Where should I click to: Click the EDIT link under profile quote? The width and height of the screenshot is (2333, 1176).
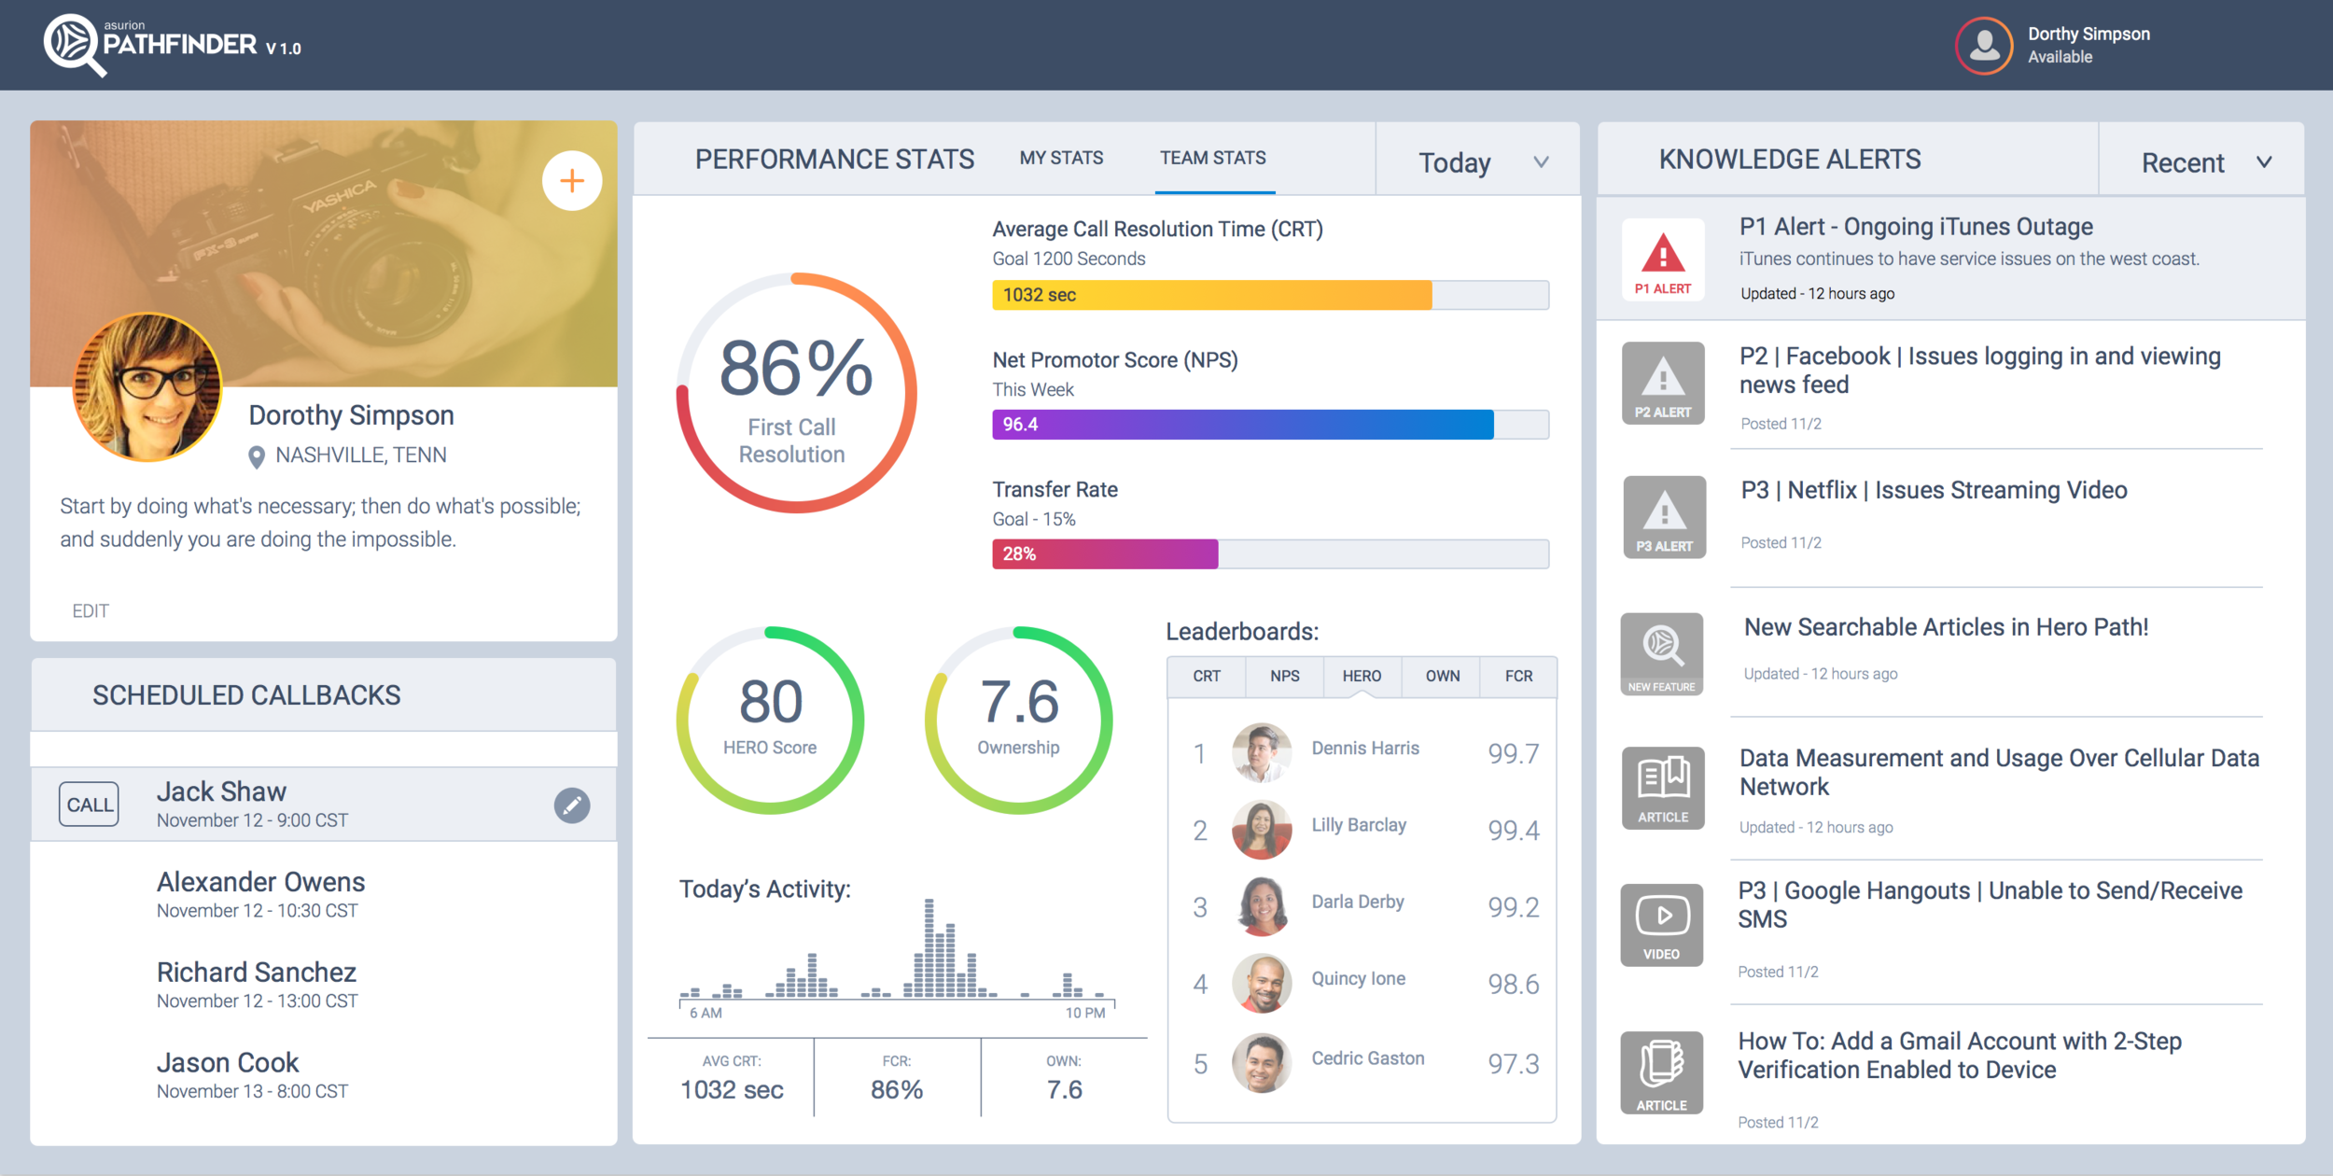tap(91, 610)
